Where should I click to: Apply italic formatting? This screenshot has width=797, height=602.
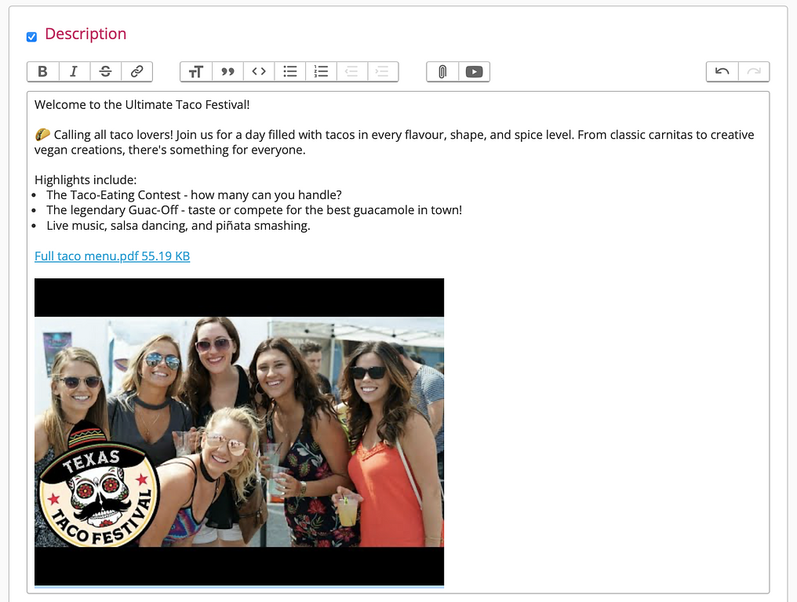(74, 71)
